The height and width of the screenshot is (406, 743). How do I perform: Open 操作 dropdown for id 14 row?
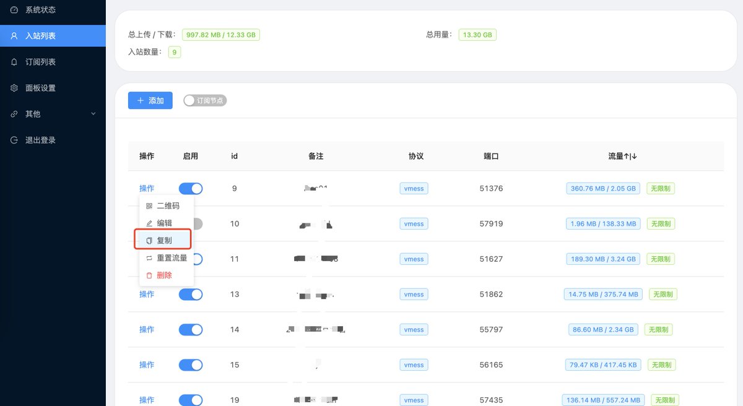[x=147, y=330]
